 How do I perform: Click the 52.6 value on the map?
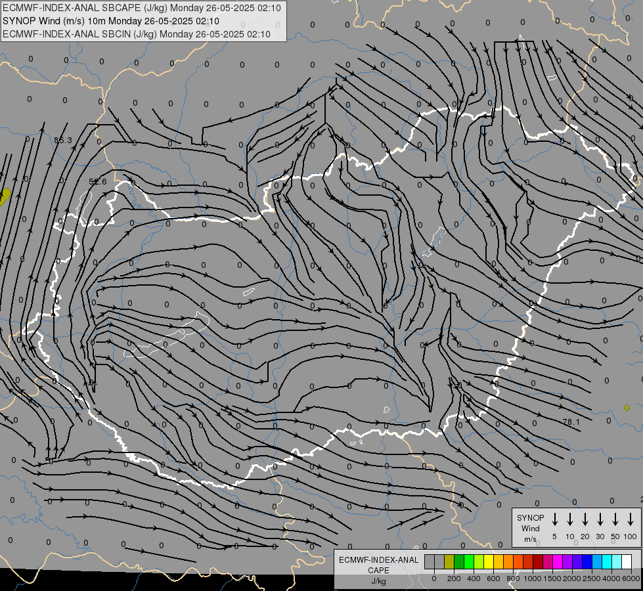tap(98, 181)
